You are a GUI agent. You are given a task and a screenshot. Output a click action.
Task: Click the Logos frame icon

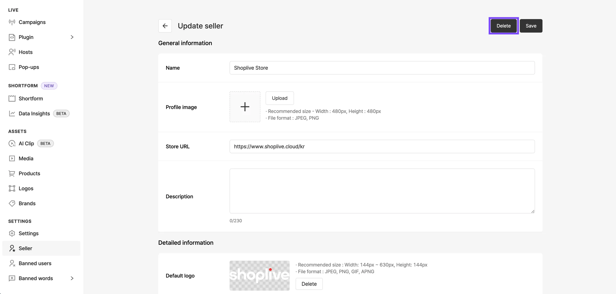12,188
